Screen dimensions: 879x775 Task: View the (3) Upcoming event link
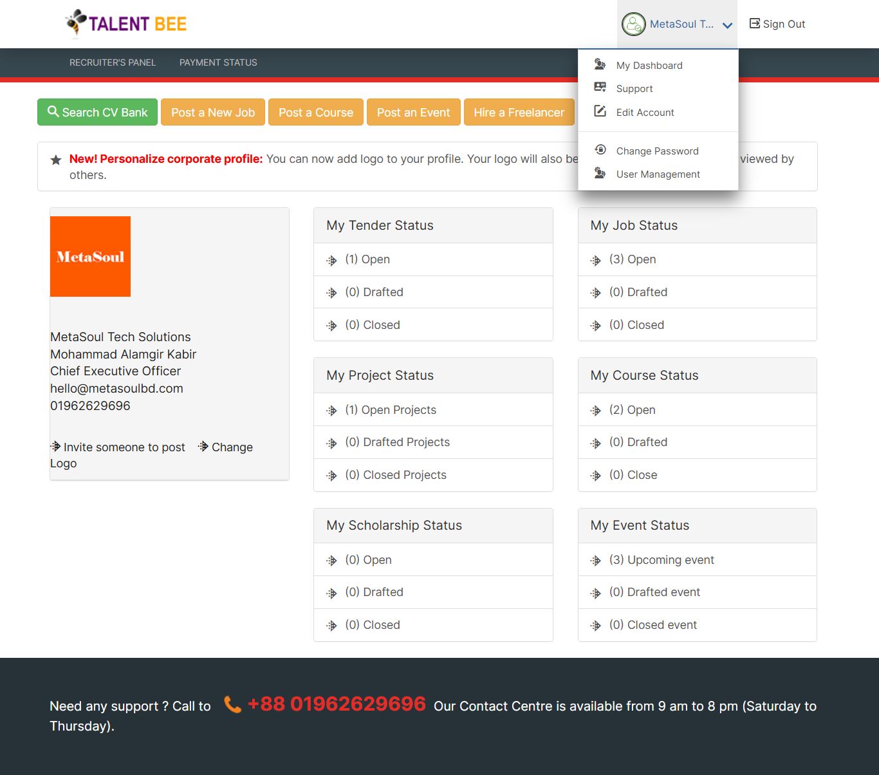662,560
